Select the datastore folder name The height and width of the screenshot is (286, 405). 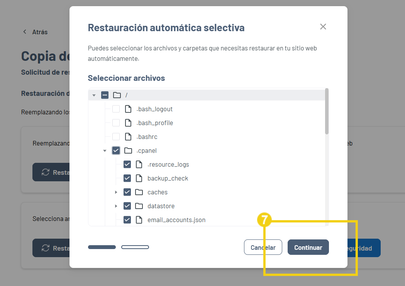click(x=161, y=206)
